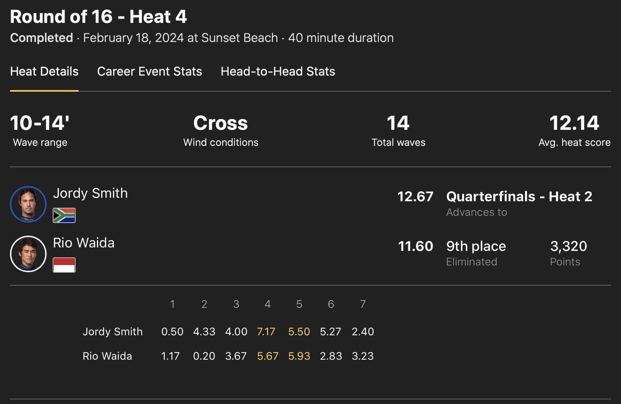Viewport: 621px width, 404px height.
Task: Select Jordy Smith's 5.50 wave score
Action: pyautogui.click(x=299, y=331)
